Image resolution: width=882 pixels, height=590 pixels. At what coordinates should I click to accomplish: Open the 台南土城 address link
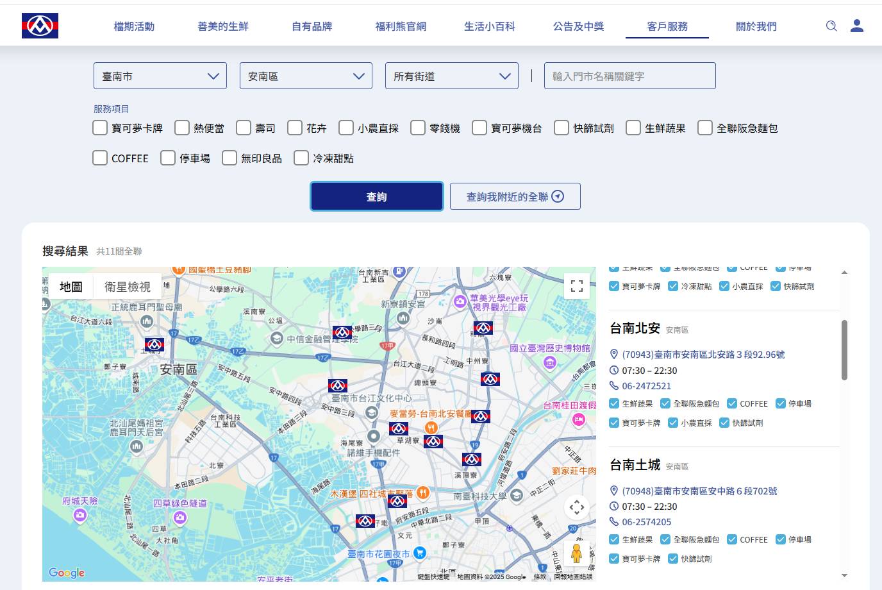point(699,491)
